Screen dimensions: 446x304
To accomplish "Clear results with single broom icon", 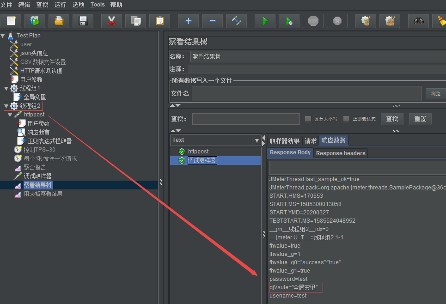I will [x=366, y=21].
